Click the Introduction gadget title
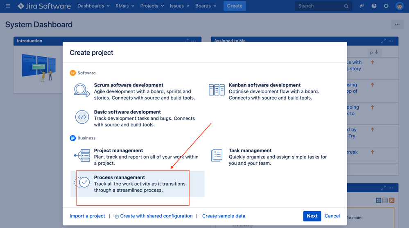 [29, 41]
